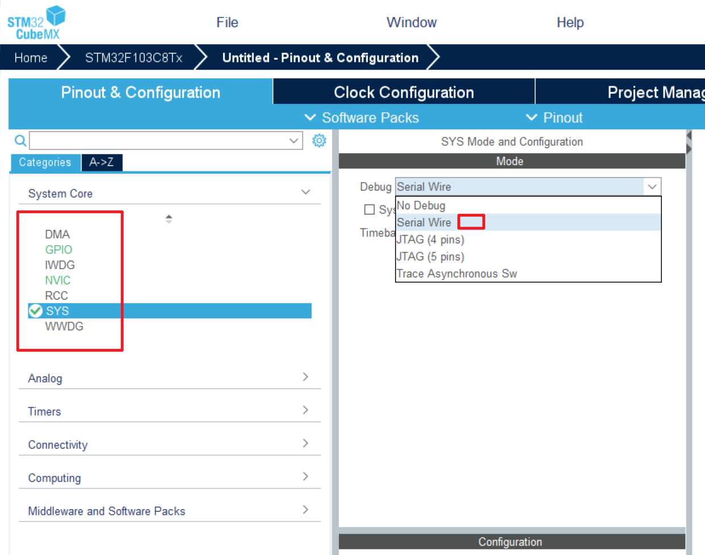
Task: Open the Software Packs dropdown
Action: (x=362, y=117)
